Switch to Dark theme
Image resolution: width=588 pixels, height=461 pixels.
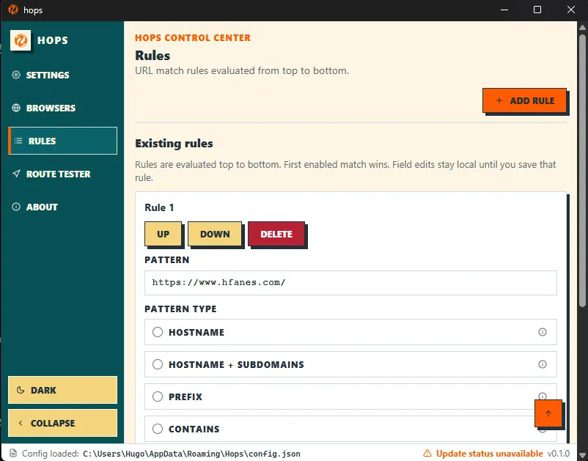click(62, 390)
